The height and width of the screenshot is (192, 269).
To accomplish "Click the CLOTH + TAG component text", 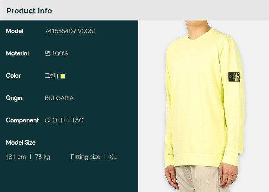I will (64, 120).
